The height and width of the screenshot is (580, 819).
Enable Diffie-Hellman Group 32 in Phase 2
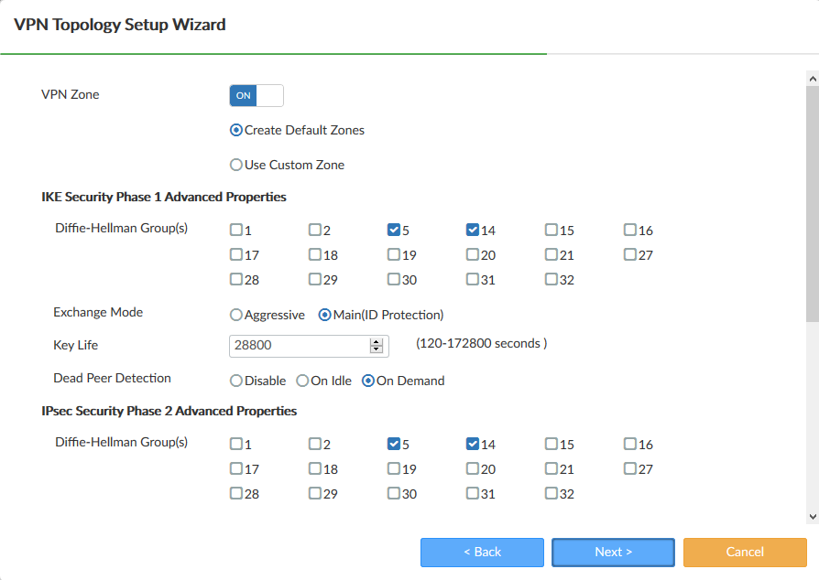click(x=550, y=493)
